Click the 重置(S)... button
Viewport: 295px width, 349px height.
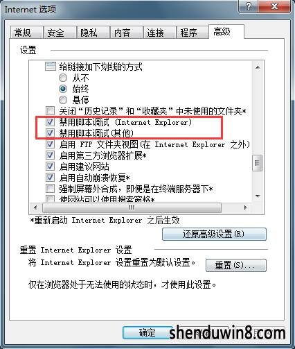point(235,265)
